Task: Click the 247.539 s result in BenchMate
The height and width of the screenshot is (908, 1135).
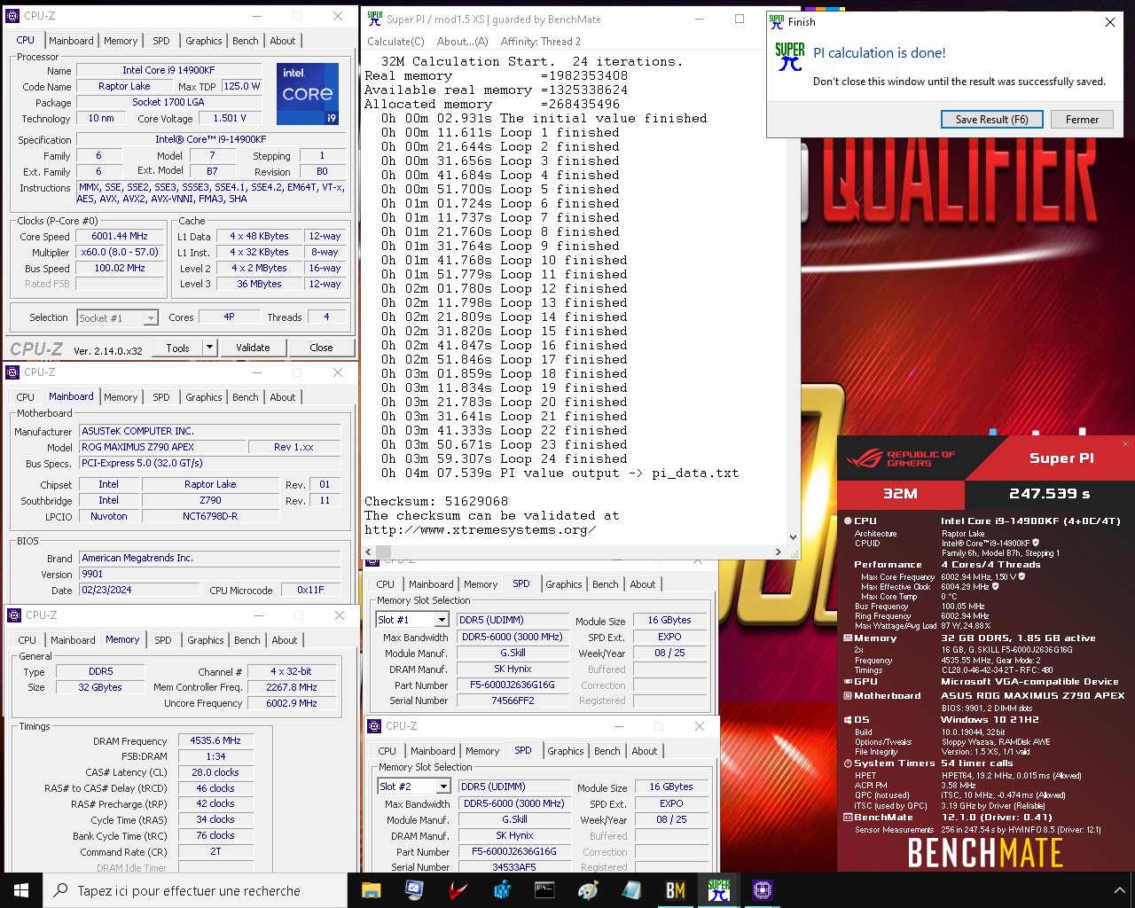Action: (x=1049, y=494)
